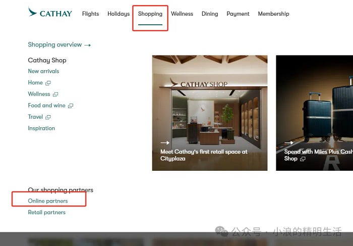Image resolution: width=353 pixels, height=246 pixels.
Task: Open New arrivals link
Action: (43, 71)
